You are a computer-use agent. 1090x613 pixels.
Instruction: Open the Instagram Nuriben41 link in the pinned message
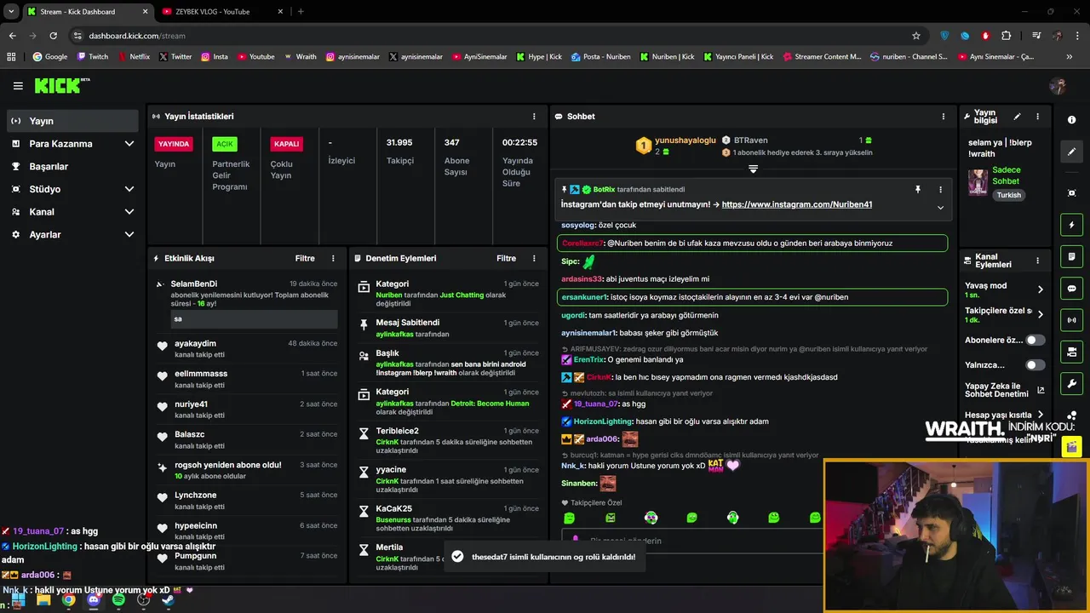click(796, 204)
